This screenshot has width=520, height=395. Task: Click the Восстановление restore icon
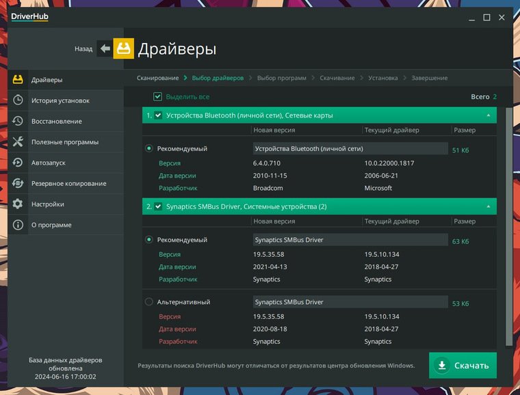(18, 121)
